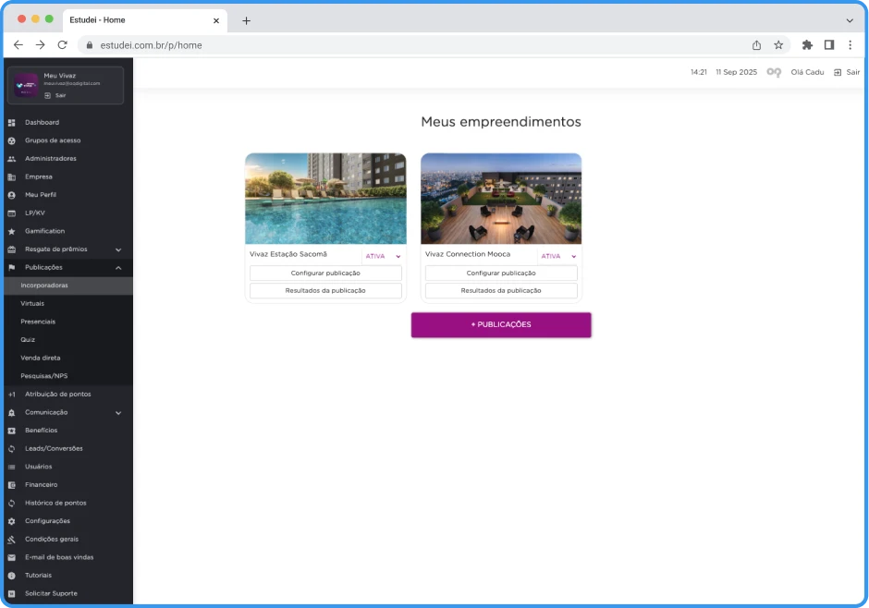Click Configurar publicação for Vivaz Estação Sacomã
The height and width of the screenshot is (608, 869).
coord(325,274)
